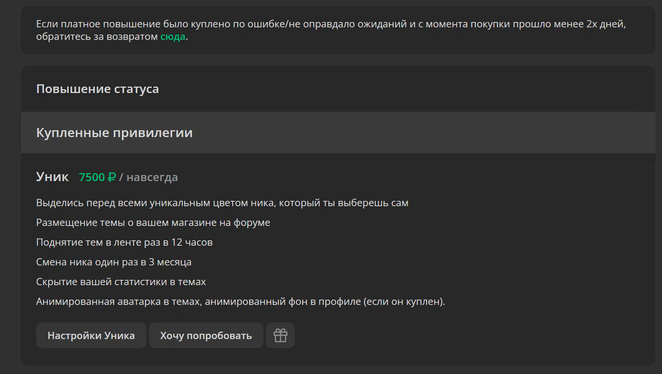The width and height of the screenshot is (662, 374).
Task: Click the обратитесь за возвратом text
Action: 97,36
